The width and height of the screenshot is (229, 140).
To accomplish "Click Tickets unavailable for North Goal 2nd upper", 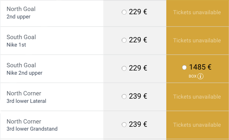I will (x=197, y=12).
